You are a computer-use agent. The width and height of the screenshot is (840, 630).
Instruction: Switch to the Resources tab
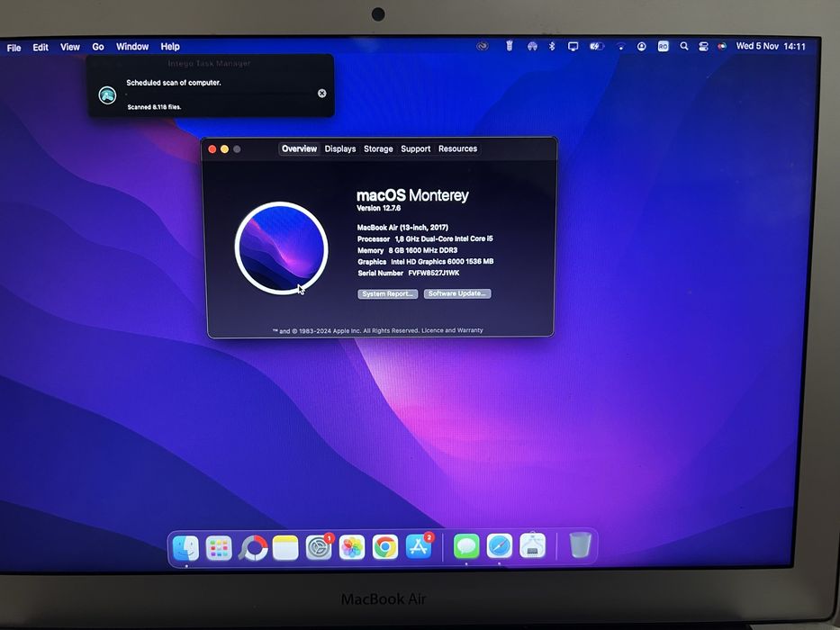pyautogui.click(x=457, y=148)
